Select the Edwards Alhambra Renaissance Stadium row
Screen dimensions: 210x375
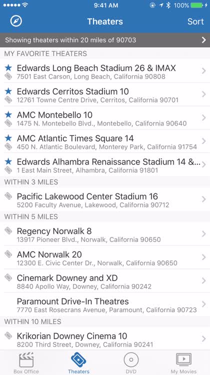click(x=105, y=164)
